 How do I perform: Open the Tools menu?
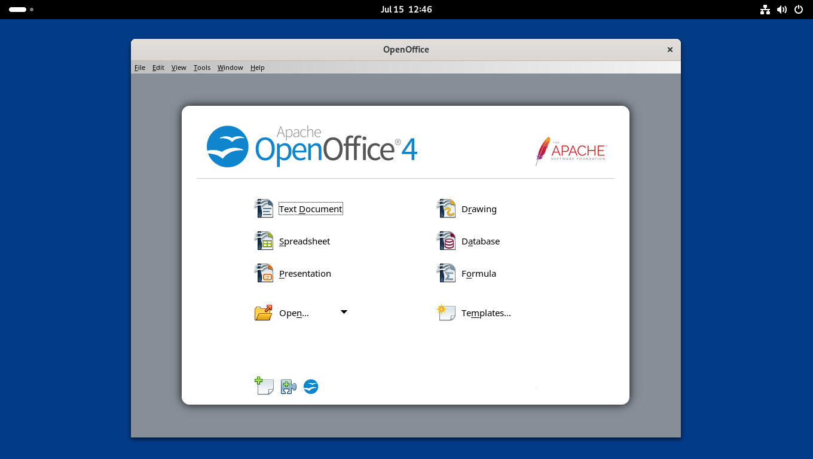coord(202,68)
